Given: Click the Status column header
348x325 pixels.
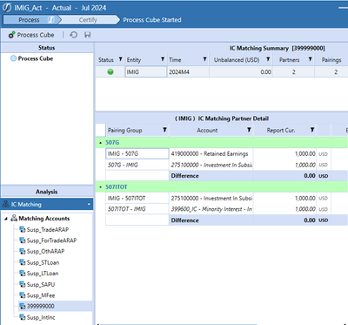Looking at the screenshot, I should tap(110, 59).
